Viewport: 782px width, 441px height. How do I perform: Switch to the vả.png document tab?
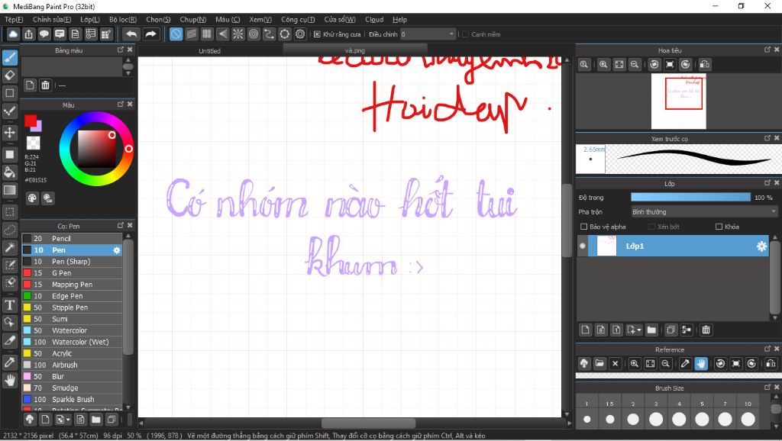(354, 50)
